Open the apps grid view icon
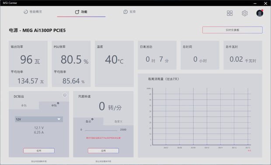Image resolution: width=271 pixels, height=165 pixels. (x=229, y=13)
